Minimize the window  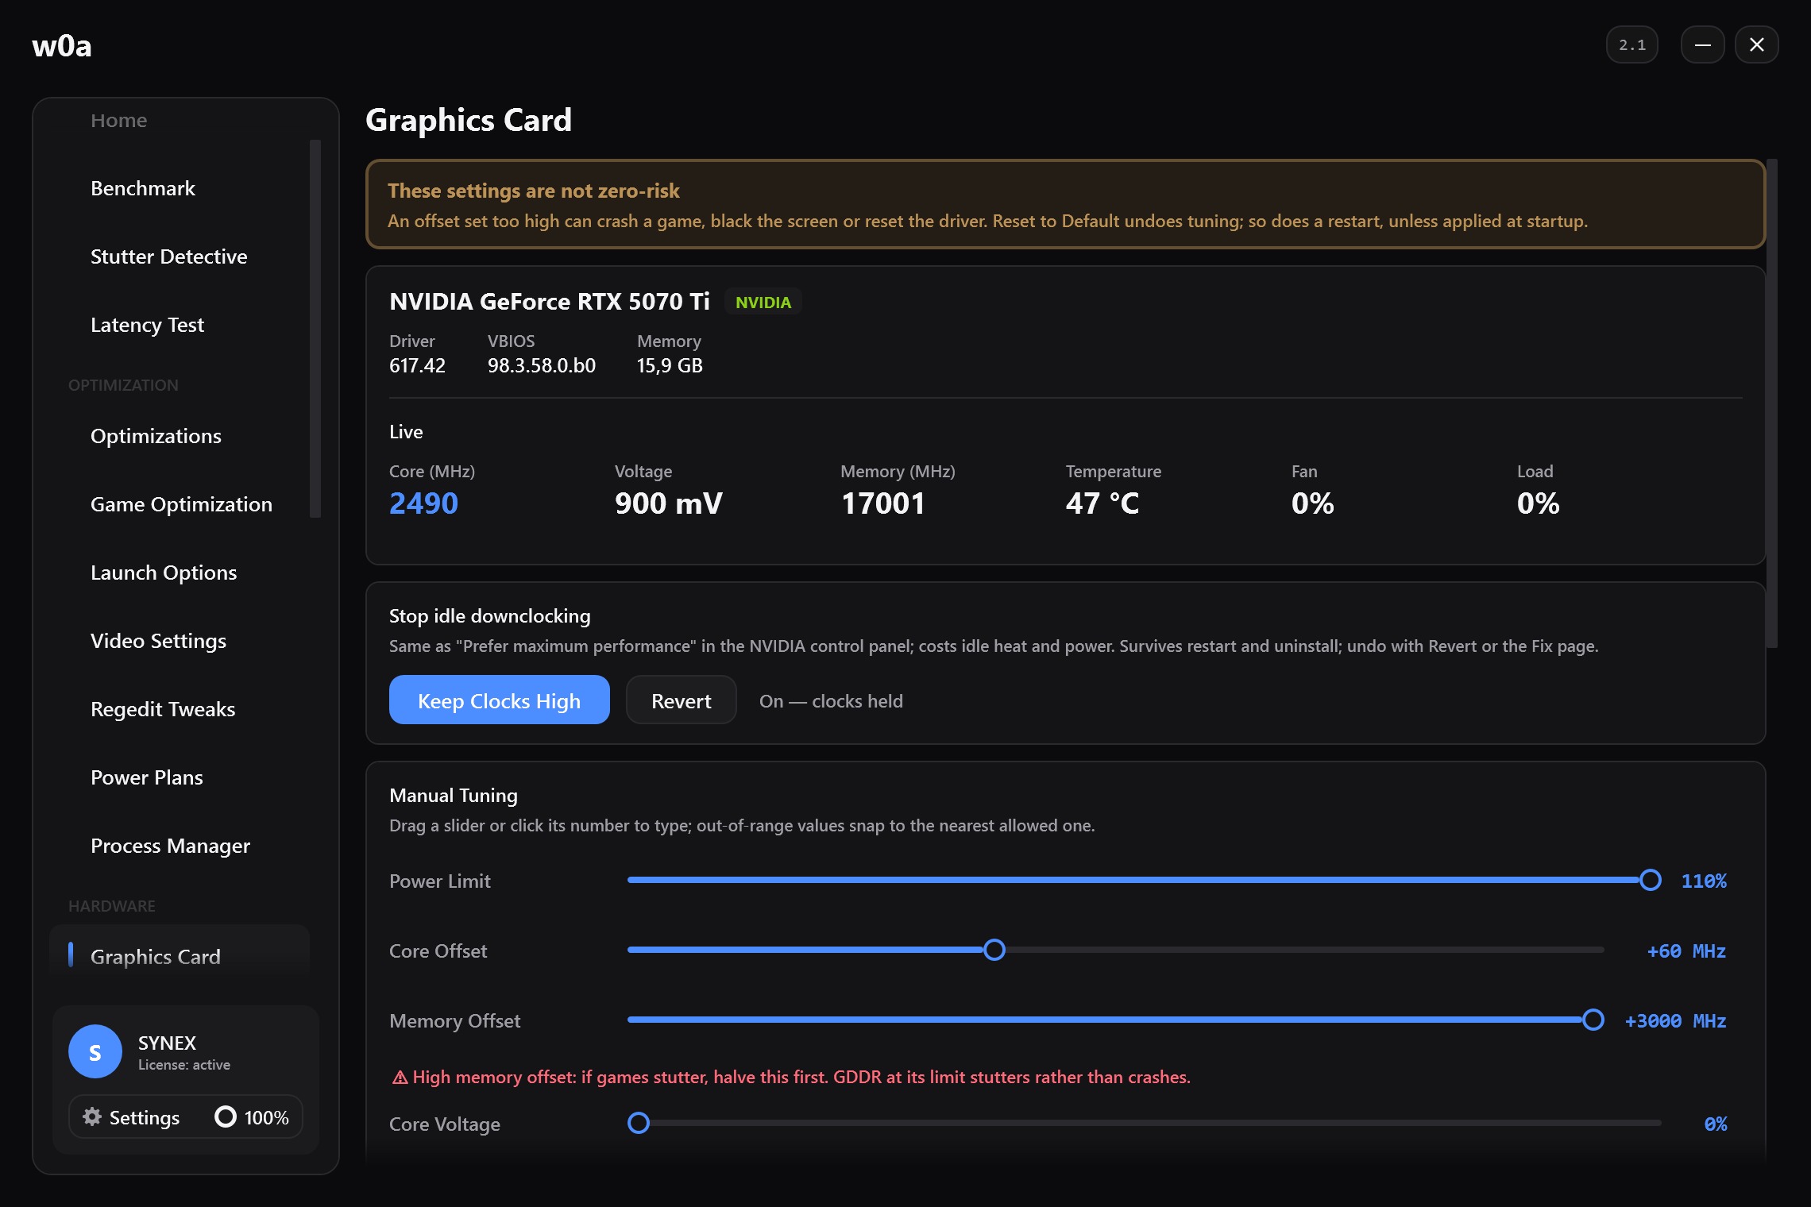pos(1703,44)
